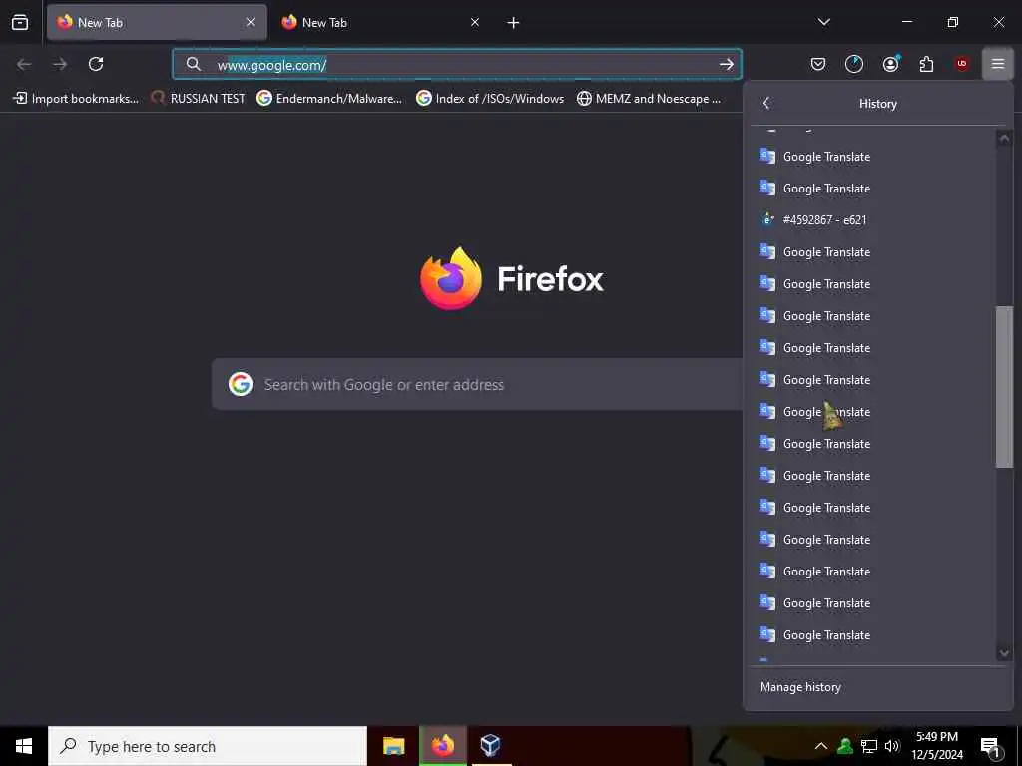The image size is (1022, 766).
Task: Open Save to Pocket button
Action: coord(818,64)
